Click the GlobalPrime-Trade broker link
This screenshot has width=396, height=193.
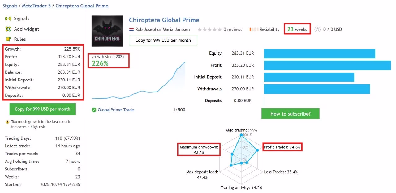coord(116,110)
